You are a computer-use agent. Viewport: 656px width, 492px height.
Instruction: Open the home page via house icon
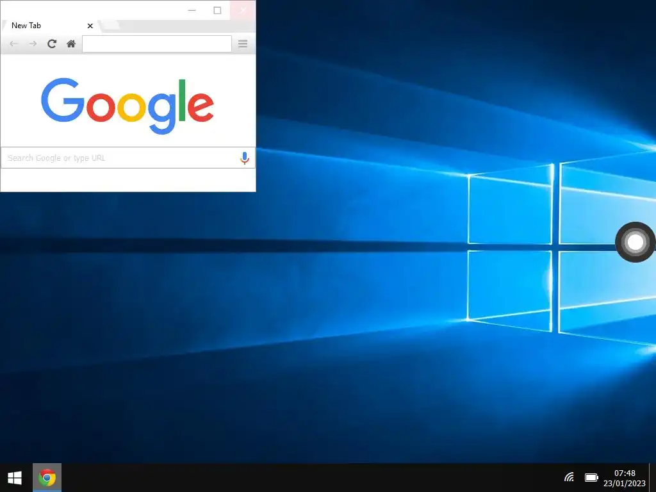click(x=71, y=44)
